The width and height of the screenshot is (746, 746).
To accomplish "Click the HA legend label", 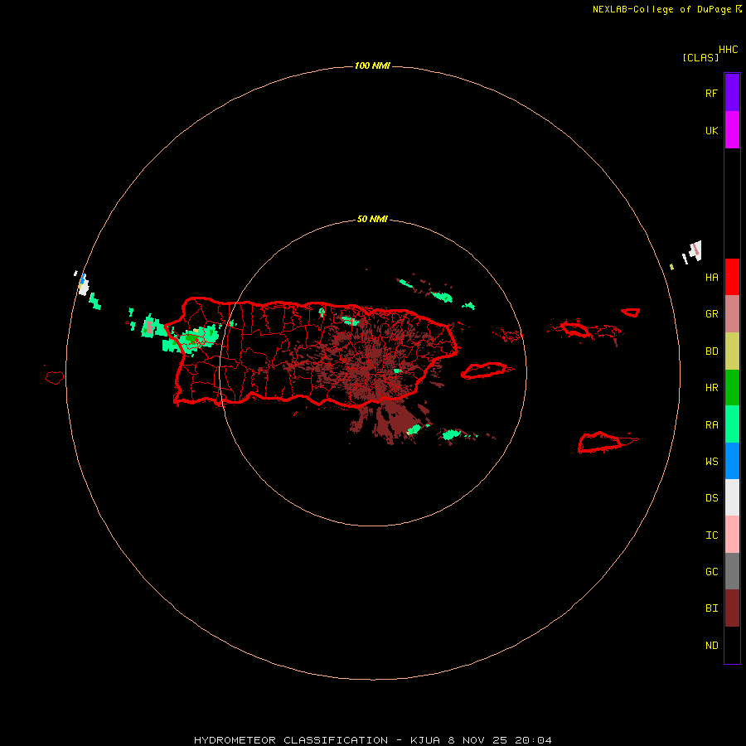I will coord(712,278).
